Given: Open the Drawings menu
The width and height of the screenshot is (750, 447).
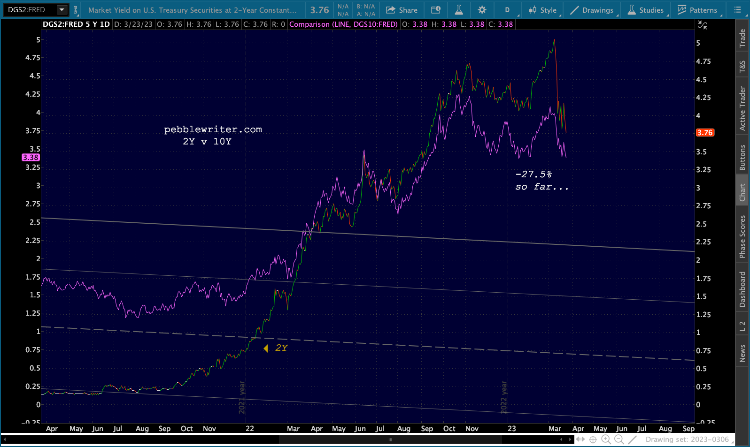Looking at the screenshot, I should tap(592, 10).
